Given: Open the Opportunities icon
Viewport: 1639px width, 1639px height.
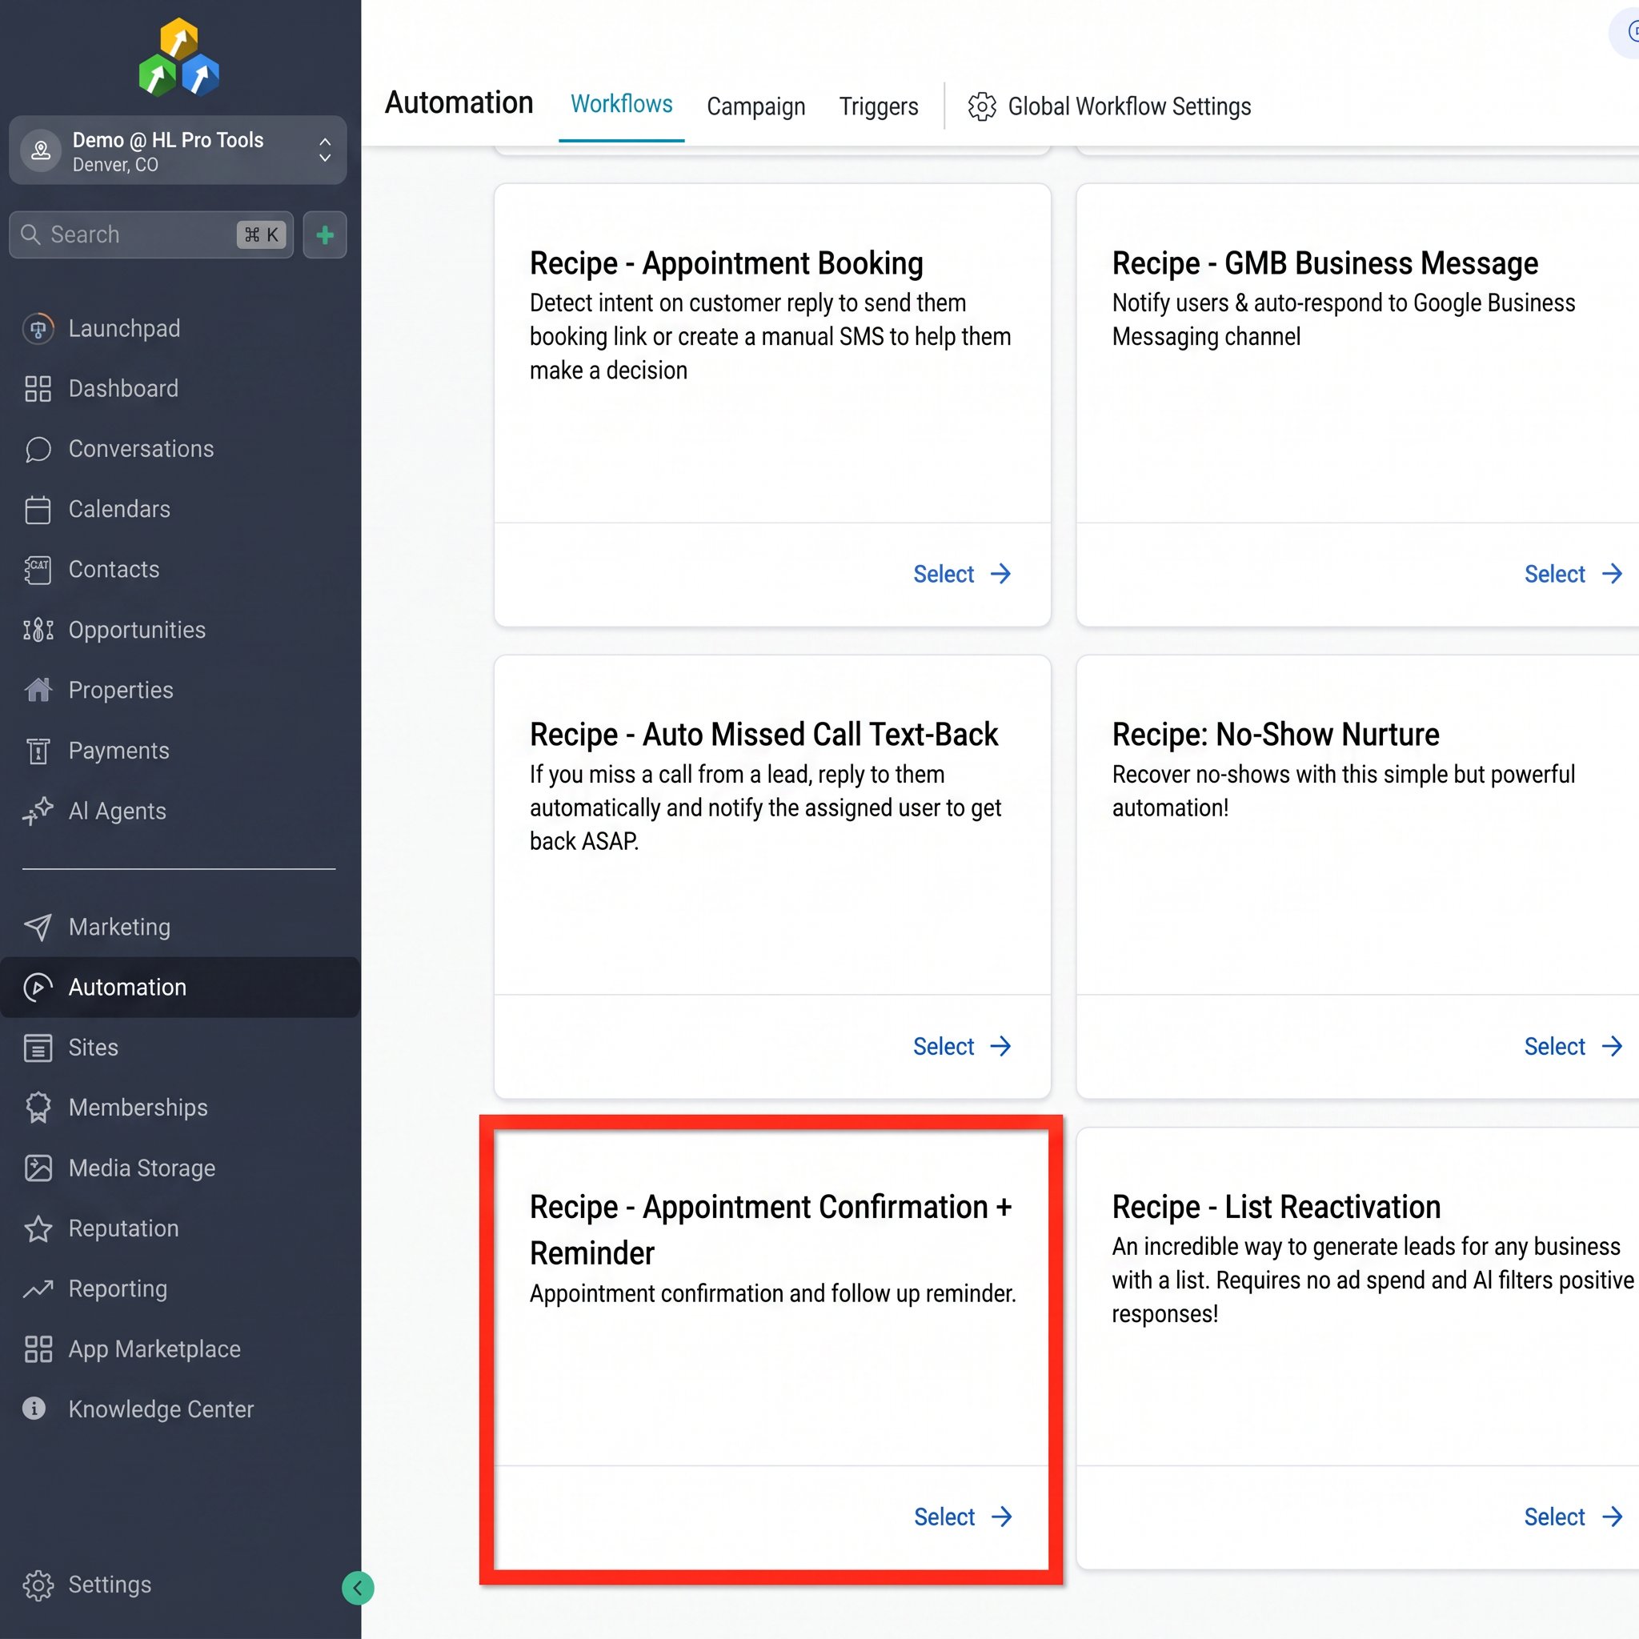Looking at the screenshot, I should pyautogui.click(x=38, y=630).
